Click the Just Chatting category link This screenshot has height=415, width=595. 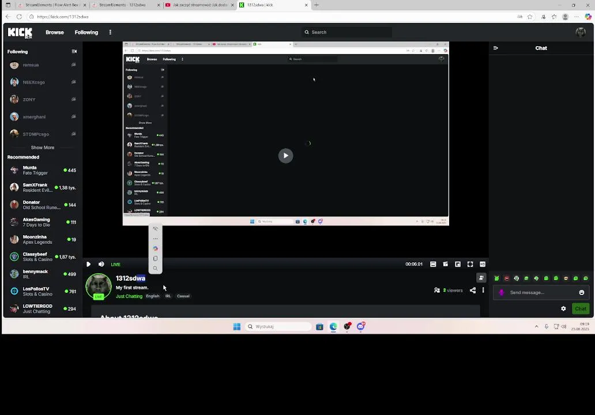tap(129, 296)
